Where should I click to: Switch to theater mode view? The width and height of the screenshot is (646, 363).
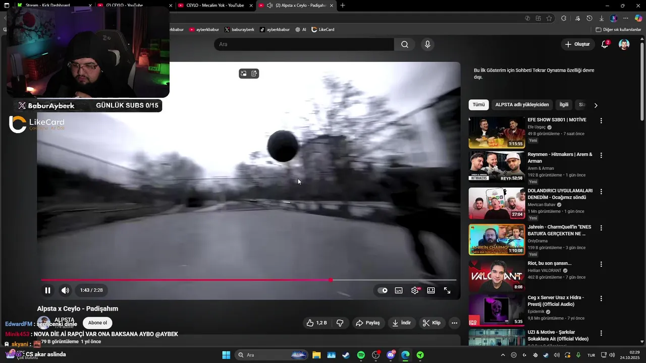click(431, 290)
